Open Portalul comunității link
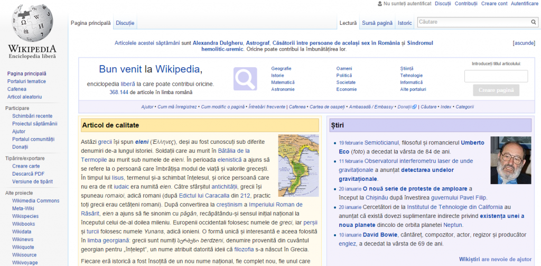This screenshot has width=541, height=266. (x=33, y=139)
